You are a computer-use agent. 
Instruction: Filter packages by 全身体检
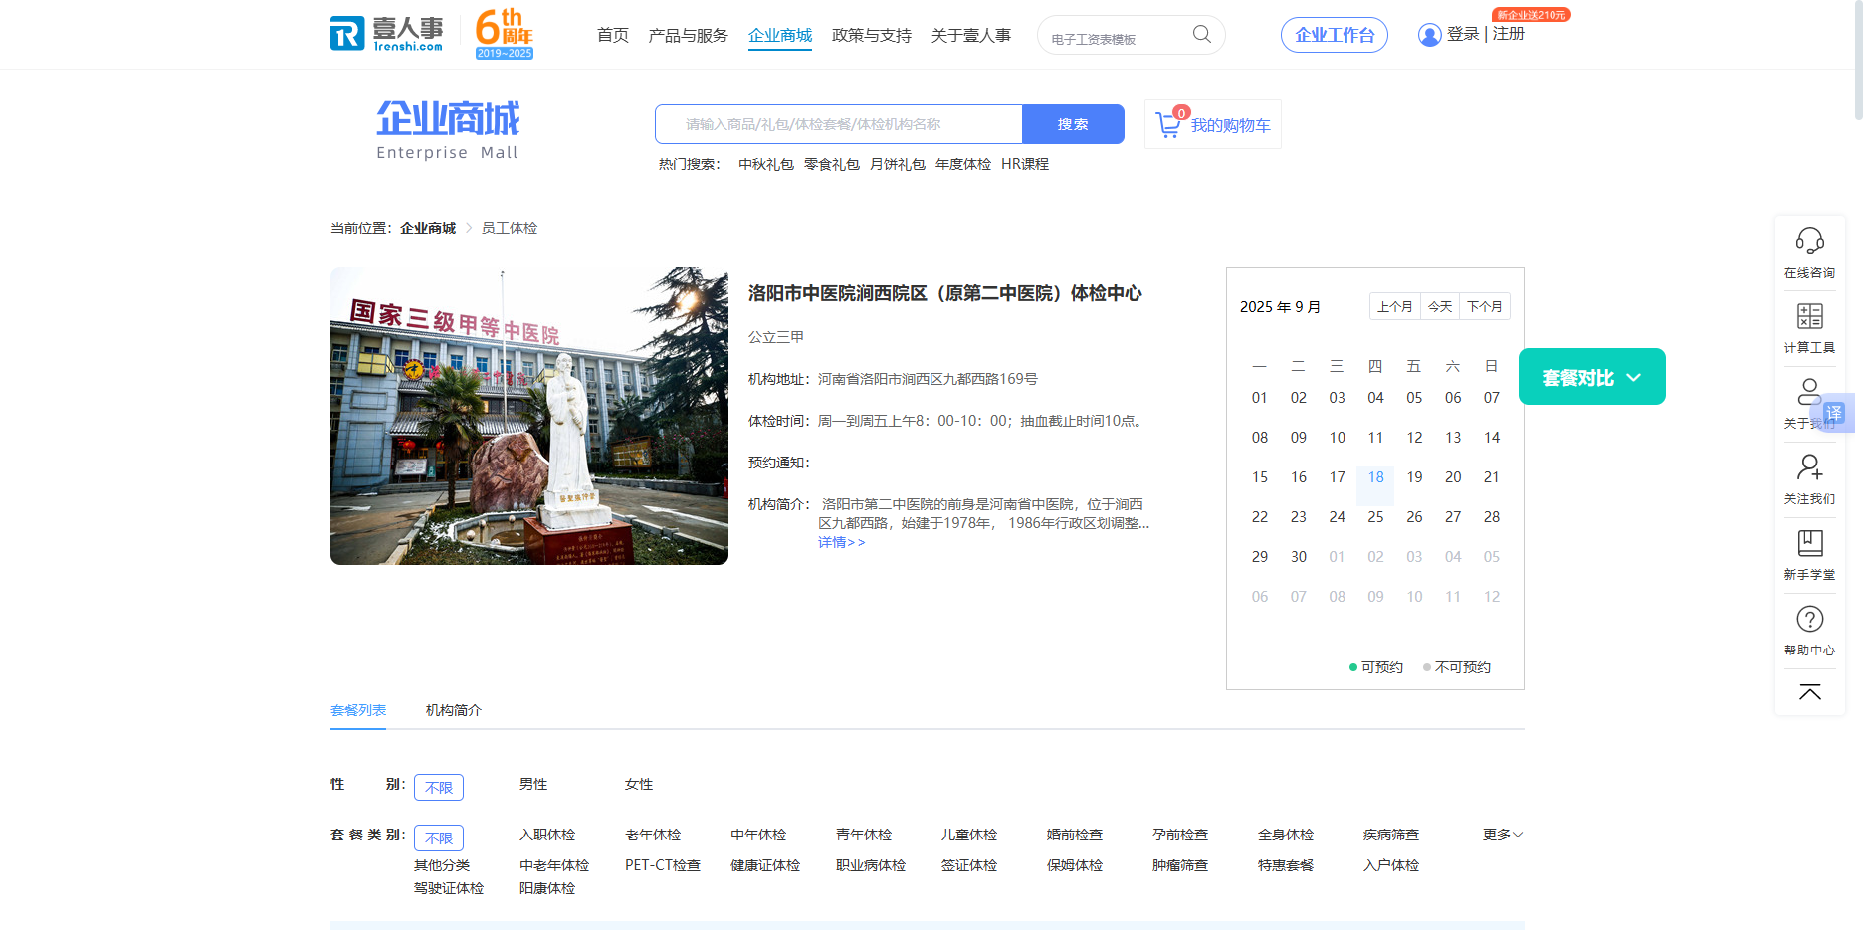[x=1286, y=836]
